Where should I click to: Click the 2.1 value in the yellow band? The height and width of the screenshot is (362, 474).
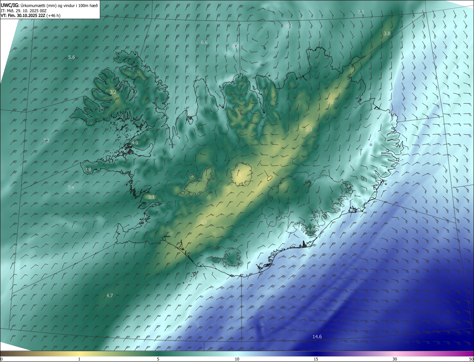pos(204,222)
